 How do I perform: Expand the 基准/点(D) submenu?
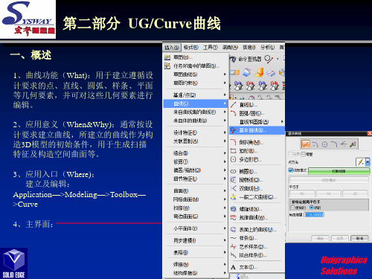coord(195,95)
